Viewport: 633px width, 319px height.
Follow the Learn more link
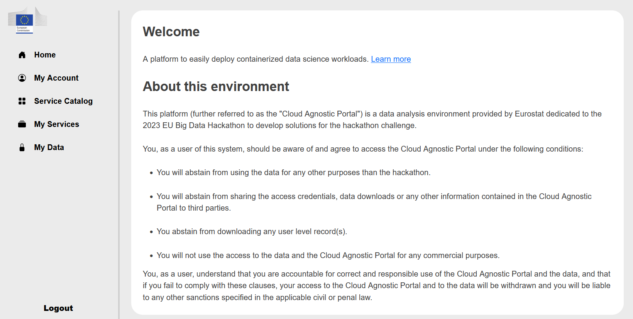[391, 59]
